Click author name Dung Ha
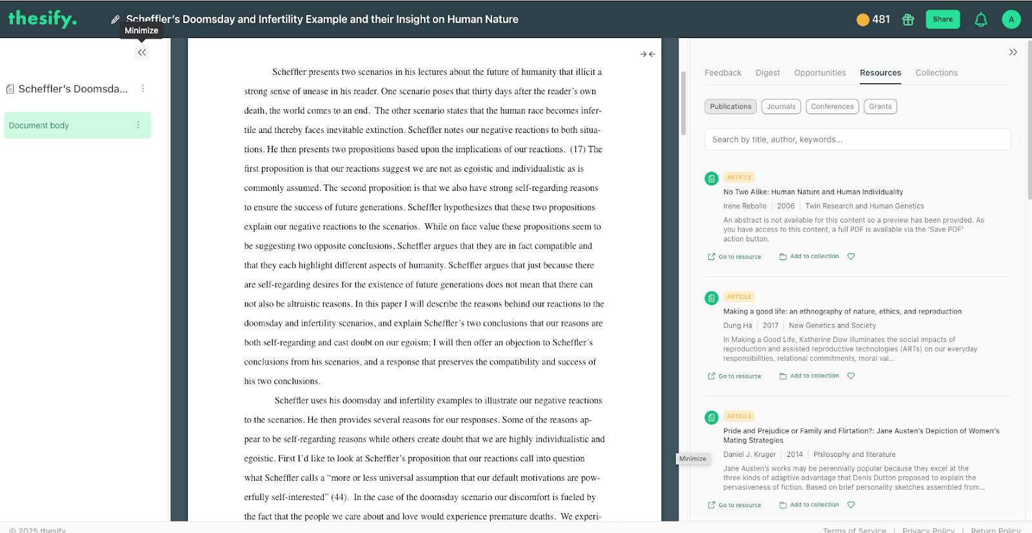 [737, 326]
